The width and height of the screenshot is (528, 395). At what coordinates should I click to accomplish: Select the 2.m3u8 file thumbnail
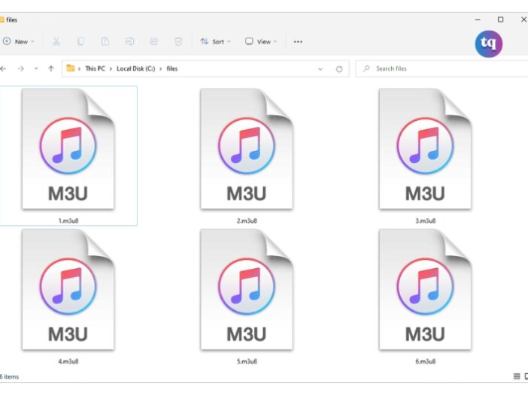[247, 149]
